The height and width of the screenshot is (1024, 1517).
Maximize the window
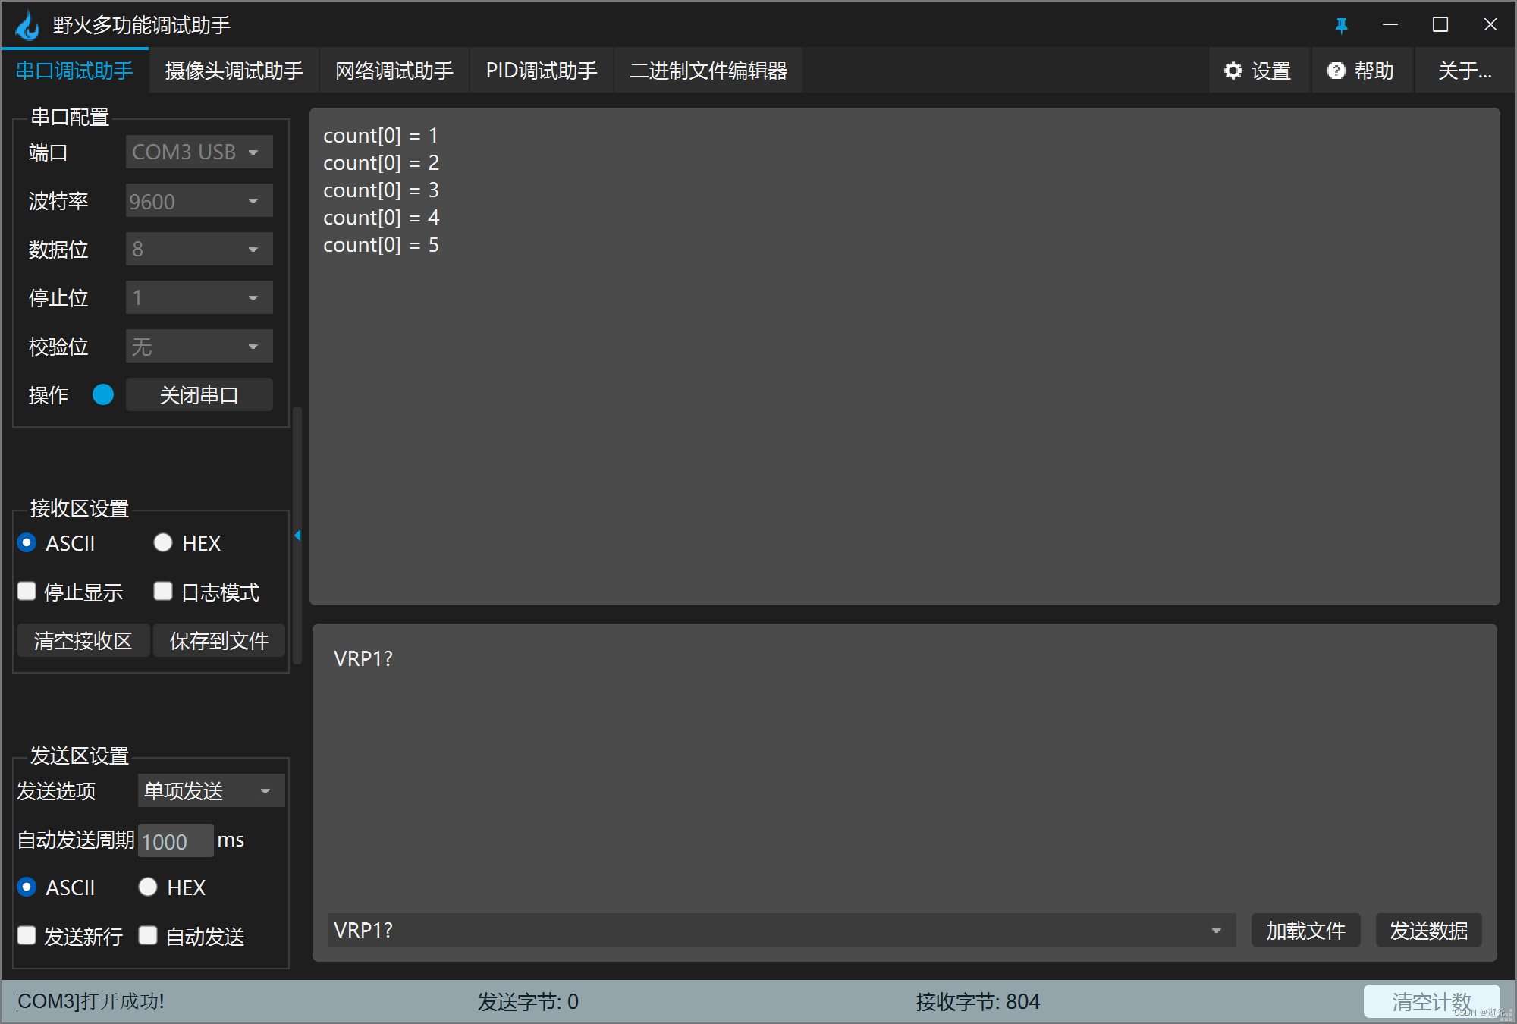pos(1440,25)
